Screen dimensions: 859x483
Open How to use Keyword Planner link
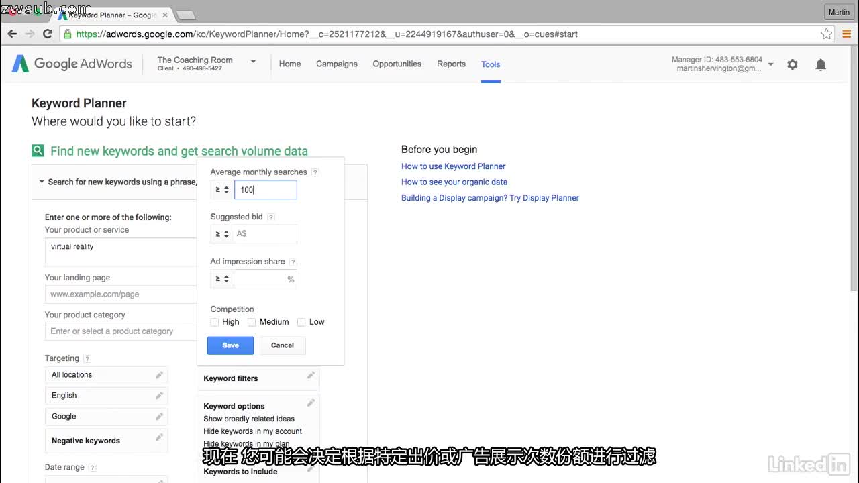click(x=454, y=166)
